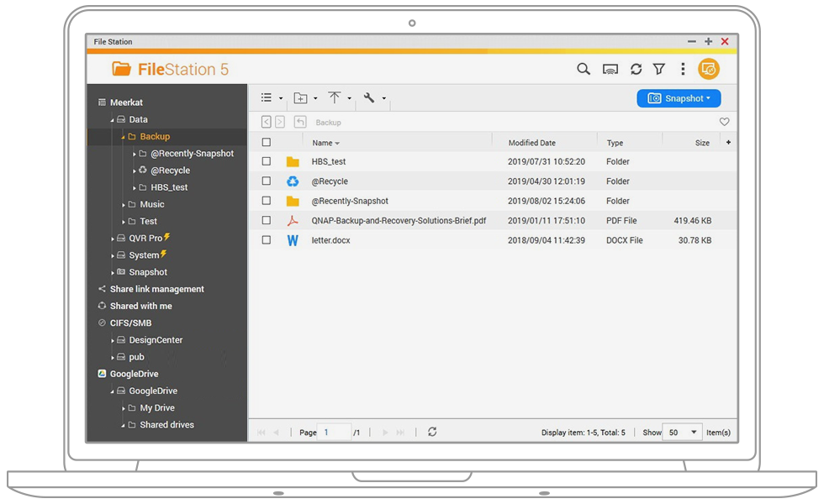Toggle the select-all header checkbox
Image resolution: width=824 pixels, height=504 pixels.
point(267,143)
